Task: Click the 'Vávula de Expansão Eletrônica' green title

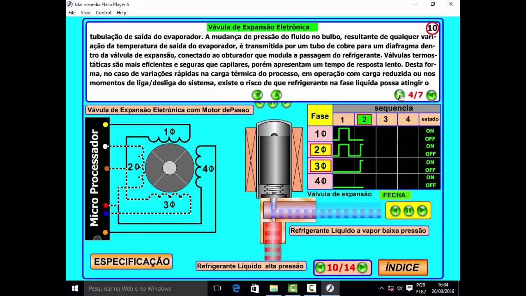Action: tap(262, 28)
